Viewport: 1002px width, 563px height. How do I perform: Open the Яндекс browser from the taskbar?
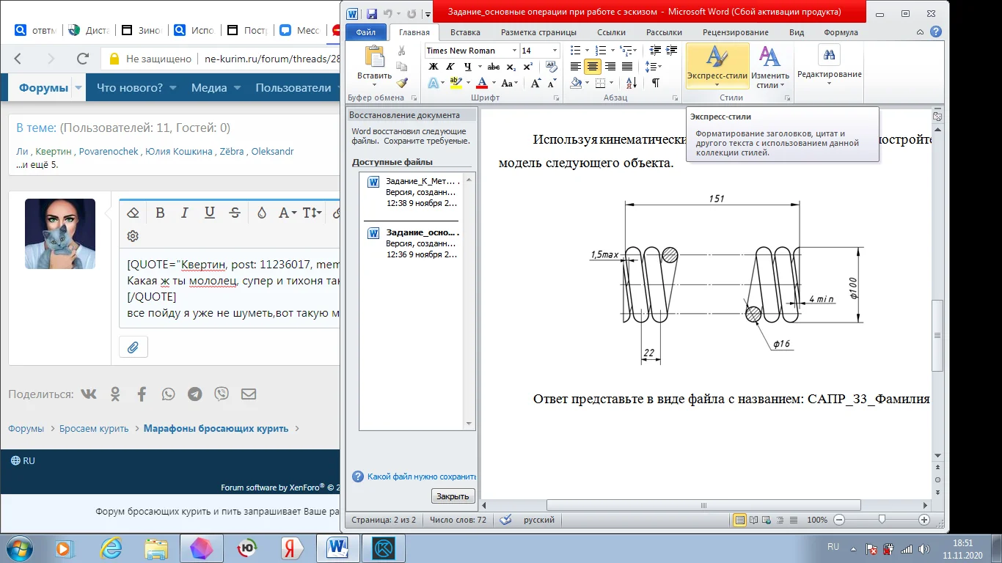tap(291, 548)
